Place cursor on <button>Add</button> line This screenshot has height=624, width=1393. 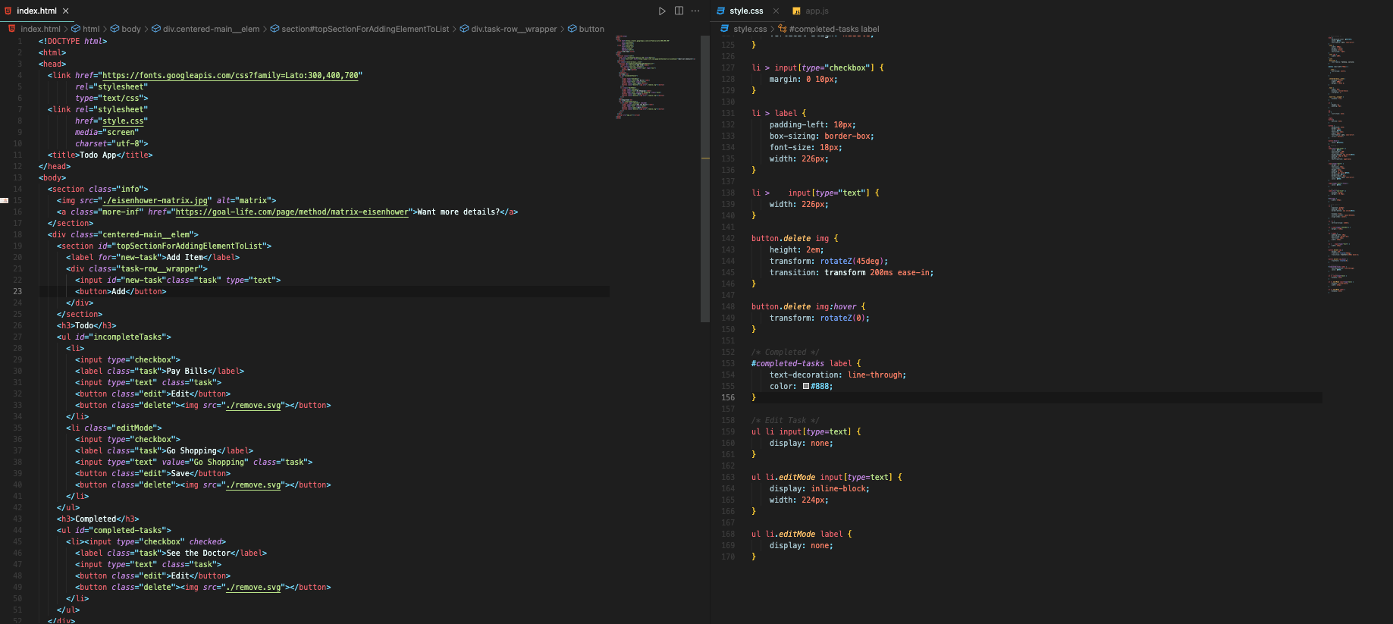(x=121, y=291)
